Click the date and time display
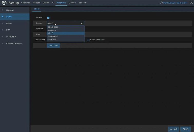This screenshot has height=132, width=194. (175, 3)
